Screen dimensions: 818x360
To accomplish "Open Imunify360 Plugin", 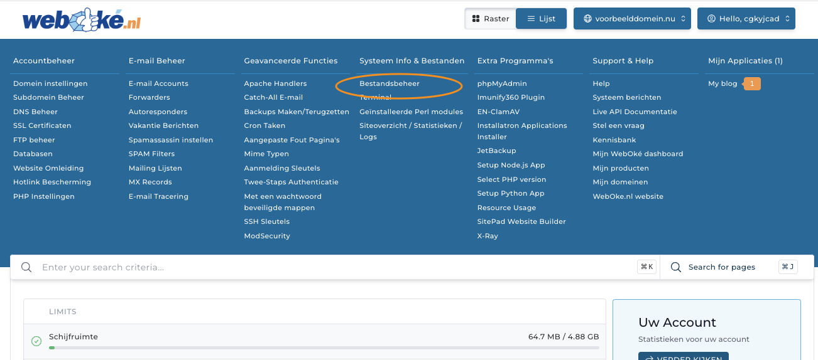I will 511,97.
